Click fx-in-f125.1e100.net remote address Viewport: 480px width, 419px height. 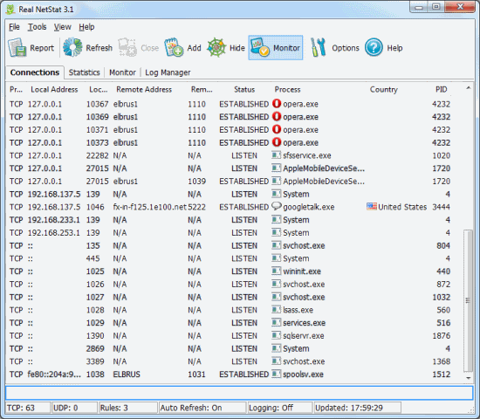point(150,207)
